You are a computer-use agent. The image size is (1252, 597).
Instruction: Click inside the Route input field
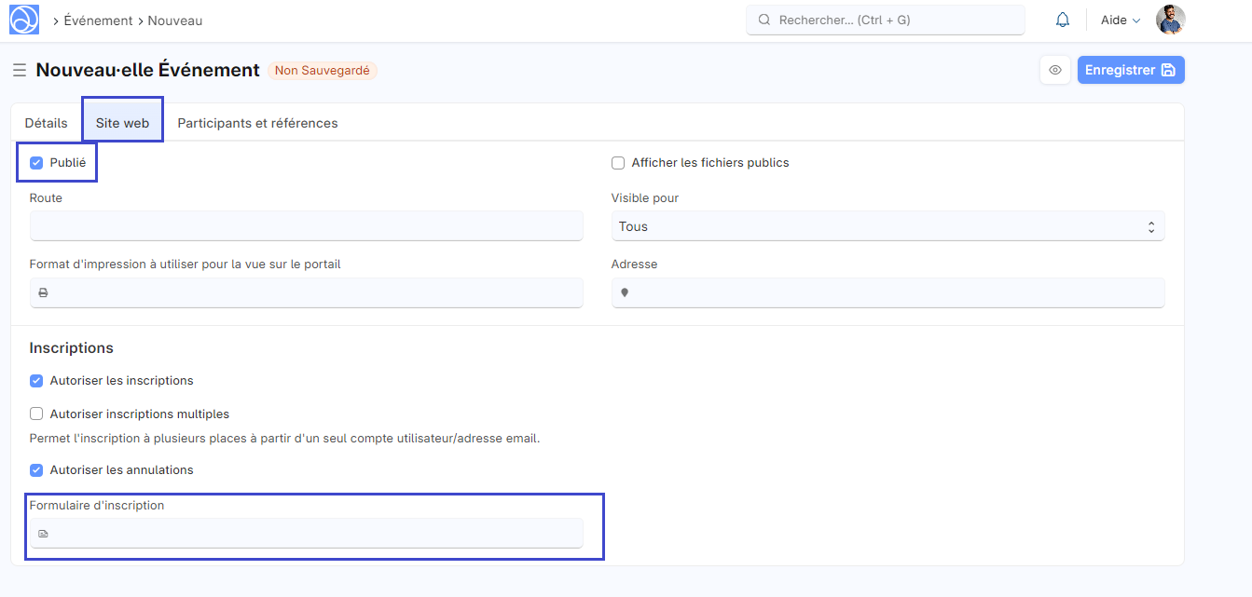coord(306,225)
